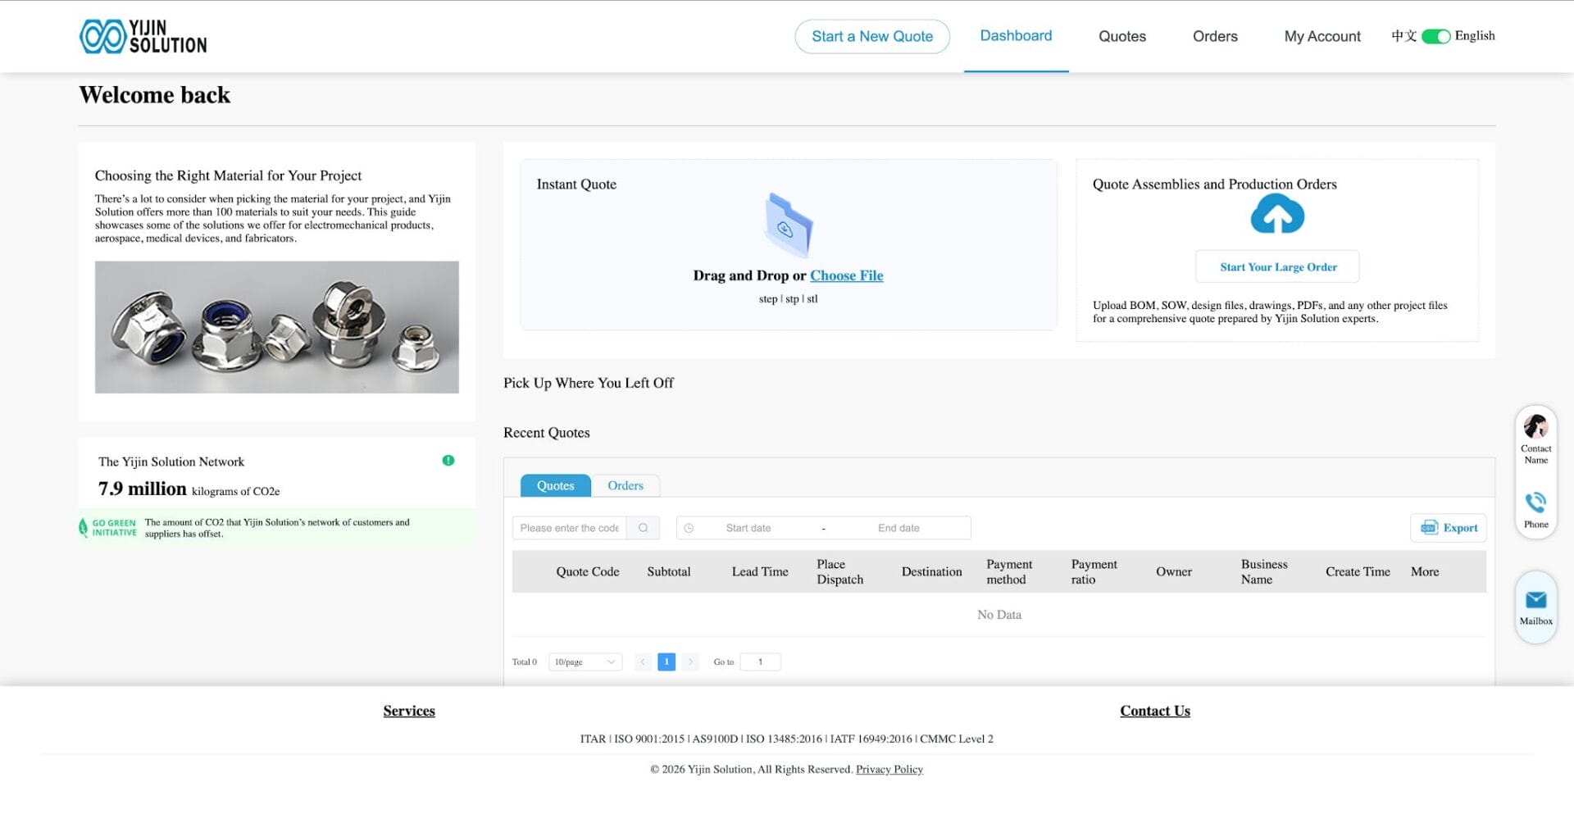
Task: Click the quote code search field
Action: pos(568,528)
